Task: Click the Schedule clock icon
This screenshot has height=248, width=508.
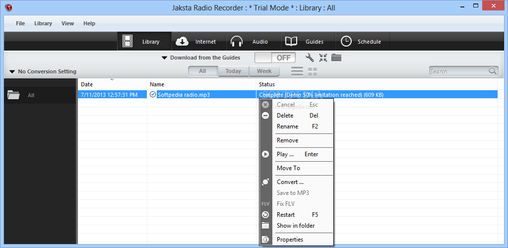Action: click(346, 42)
